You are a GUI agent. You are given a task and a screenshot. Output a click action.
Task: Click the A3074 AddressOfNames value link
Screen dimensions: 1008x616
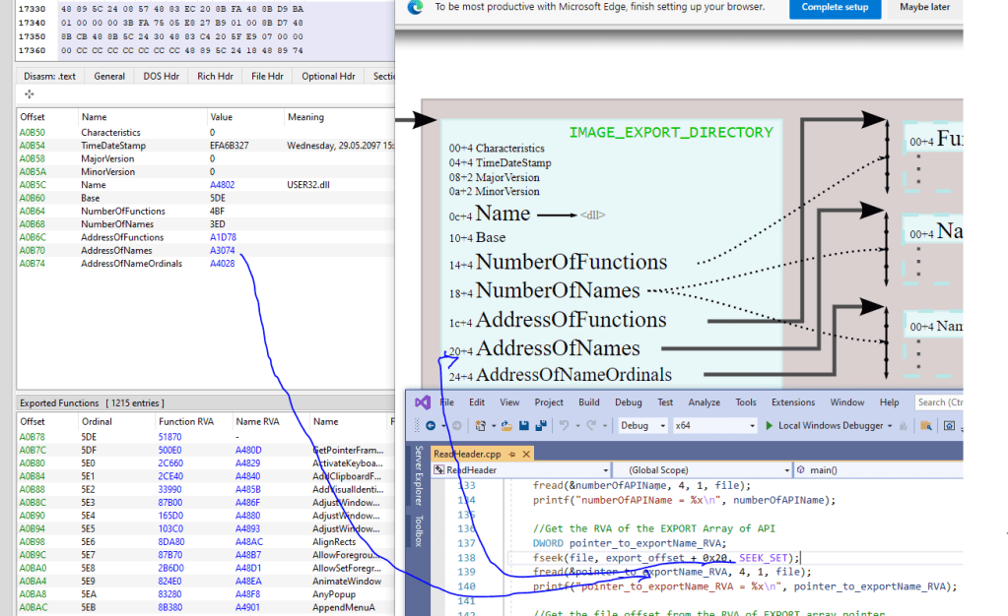(x=223, y=251)
